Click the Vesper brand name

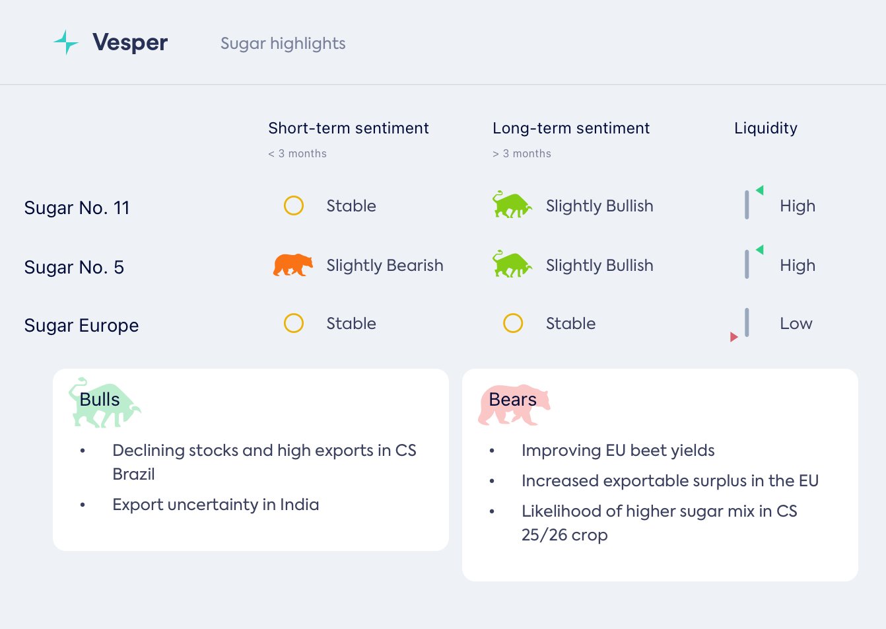coord(130,43)
